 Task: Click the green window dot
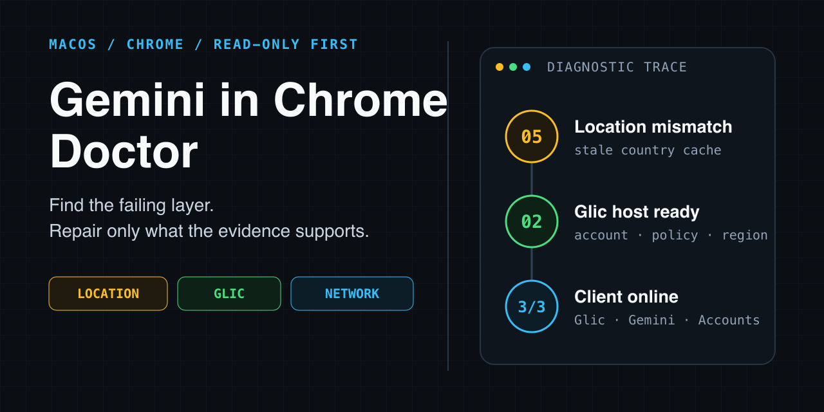513,67
